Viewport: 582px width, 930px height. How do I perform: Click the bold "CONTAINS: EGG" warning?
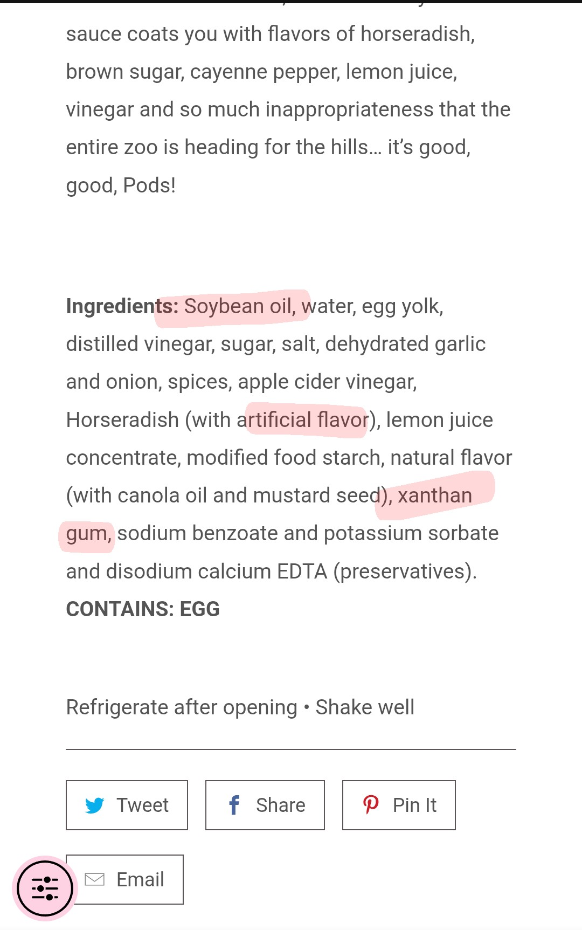point(143,609)
